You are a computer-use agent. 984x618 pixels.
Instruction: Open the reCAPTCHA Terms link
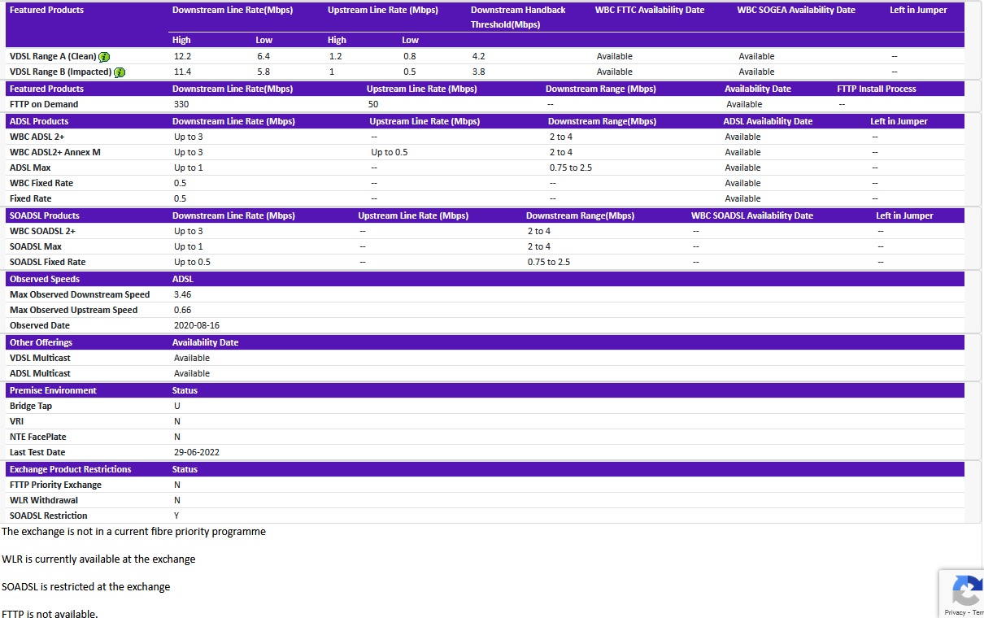tap(981, 612)
